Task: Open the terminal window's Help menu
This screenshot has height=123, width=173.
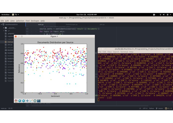Action: coord(131,52)
